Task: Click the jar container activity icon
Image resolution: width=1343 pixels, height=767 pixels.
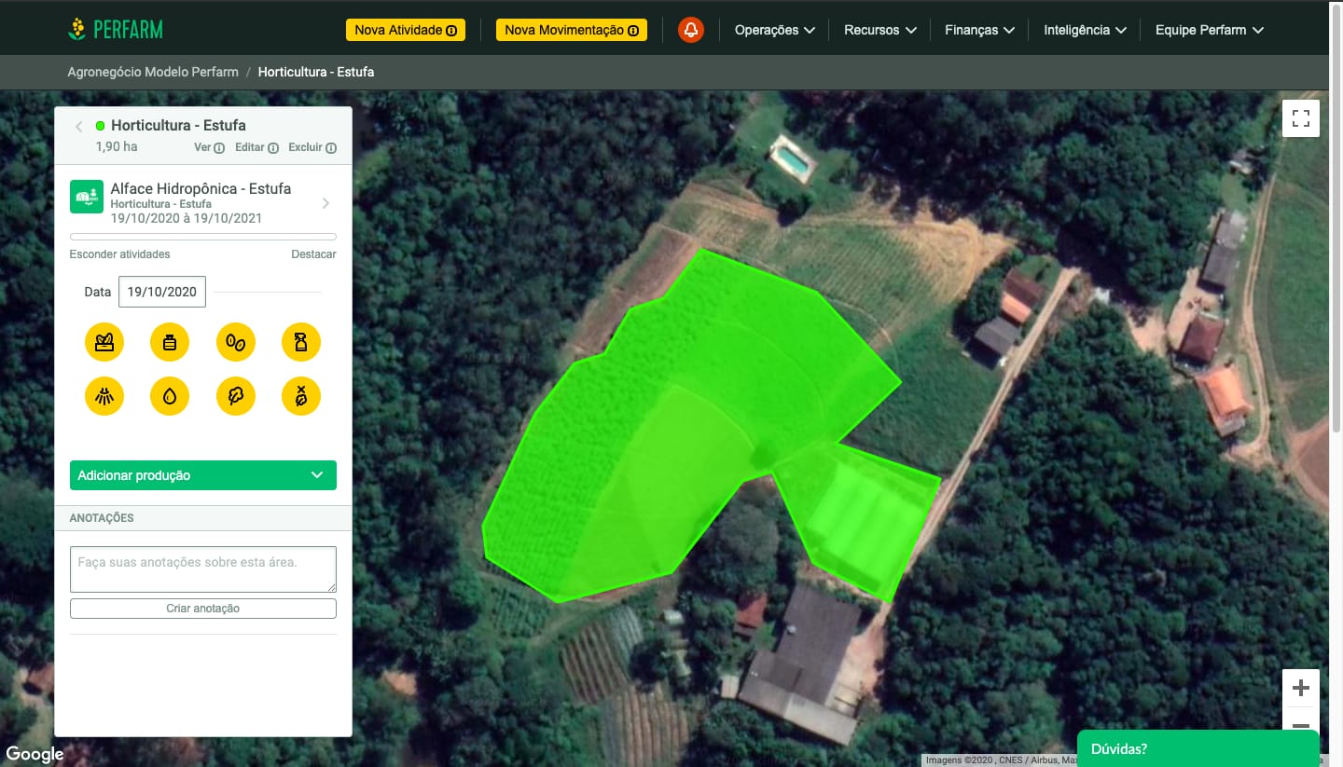Action: pos(170,342)
